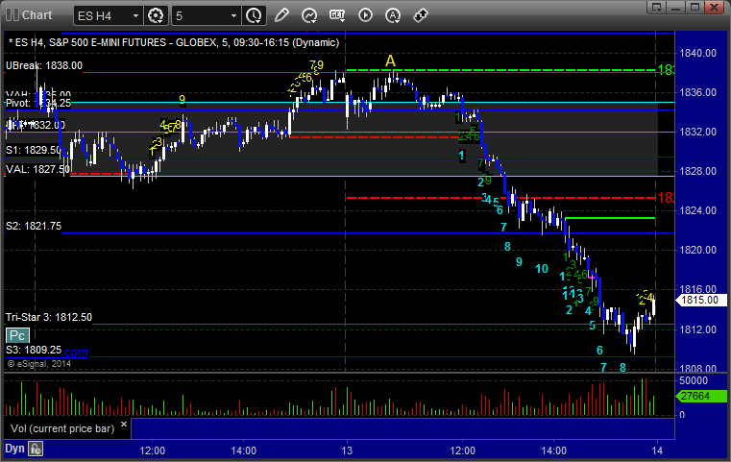Click the short solid green line near 1823
Viewport: 731px width, 462px height.
coord(610,218)
